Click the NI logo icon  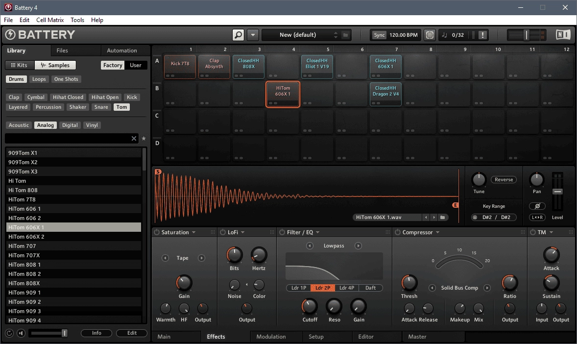pos(563,35)
